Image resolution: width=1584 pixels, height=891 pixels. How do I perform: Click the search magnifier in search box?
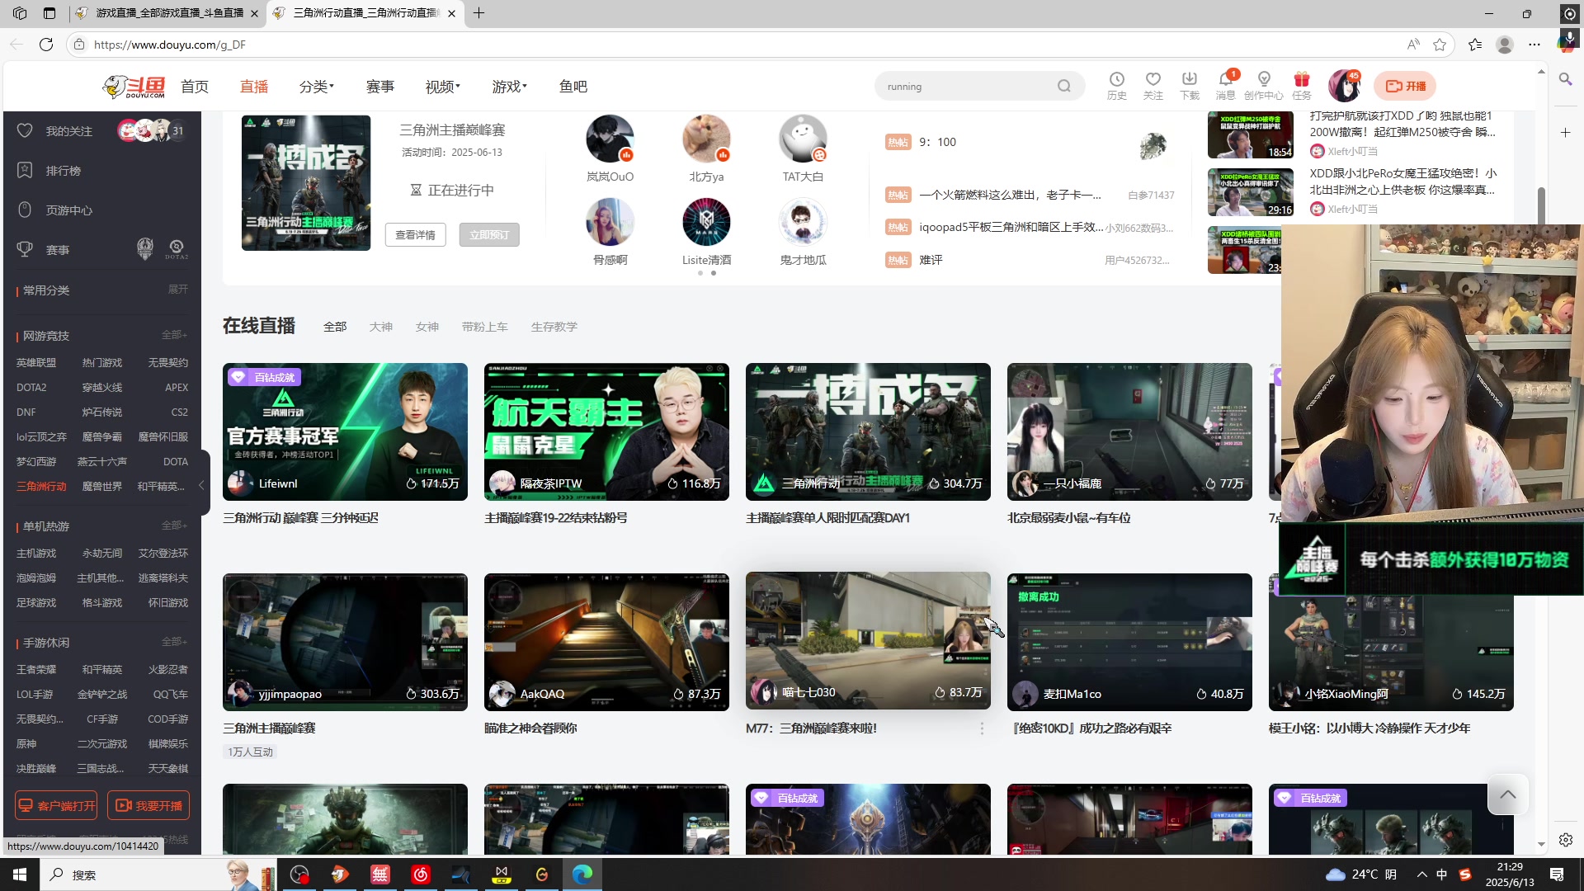pos(1063,86)
